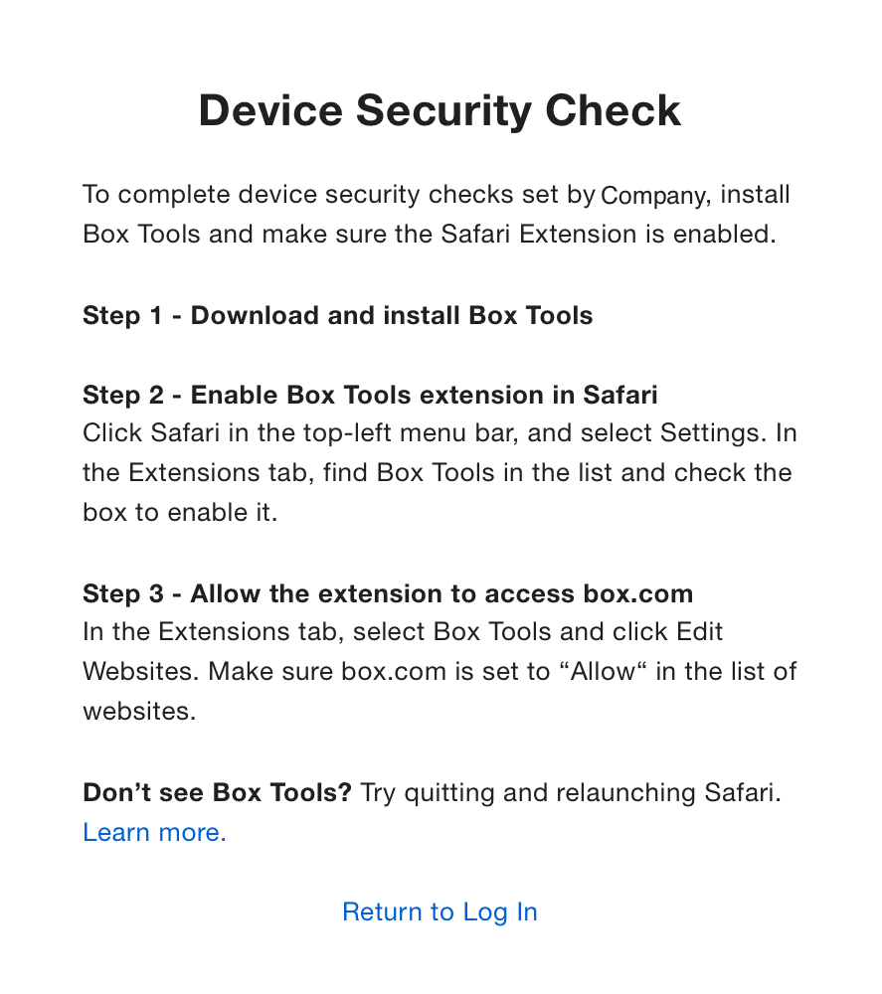Click the word "Company" in the intro
Viewport: 882px width, 994px height.
pos(653,196)
